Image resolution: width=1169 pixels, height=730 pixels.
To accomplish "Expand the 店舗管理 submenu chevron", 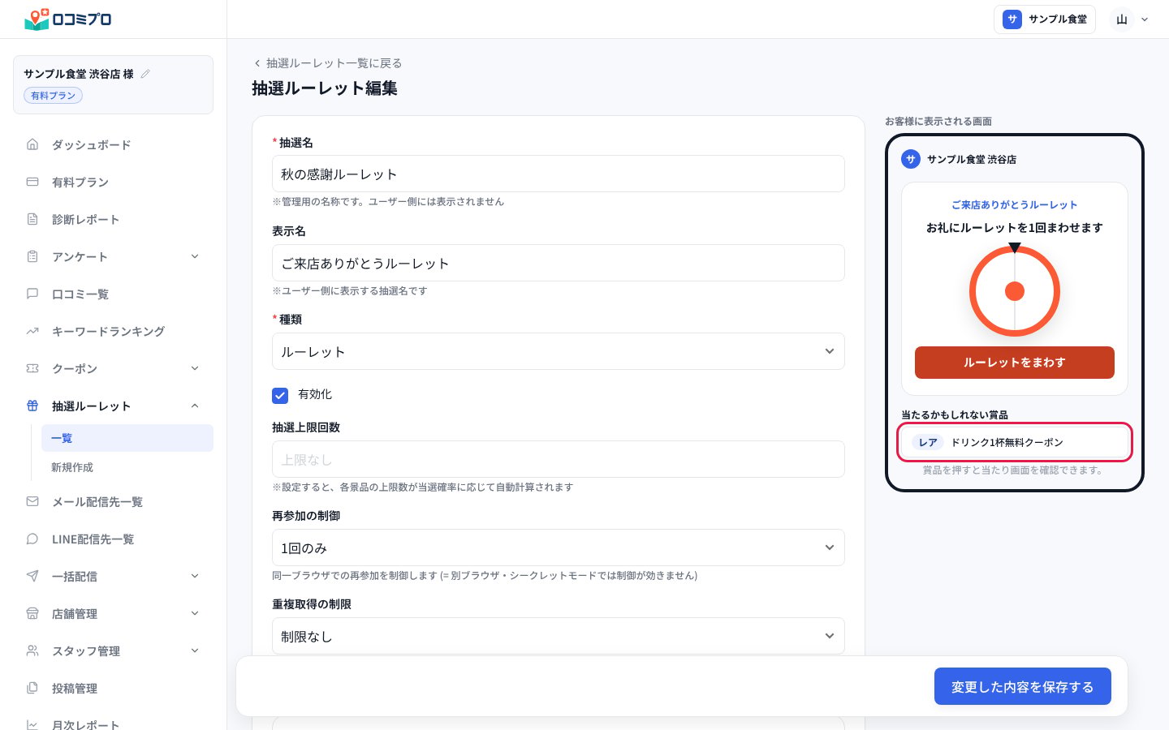I will pos(195,613).
